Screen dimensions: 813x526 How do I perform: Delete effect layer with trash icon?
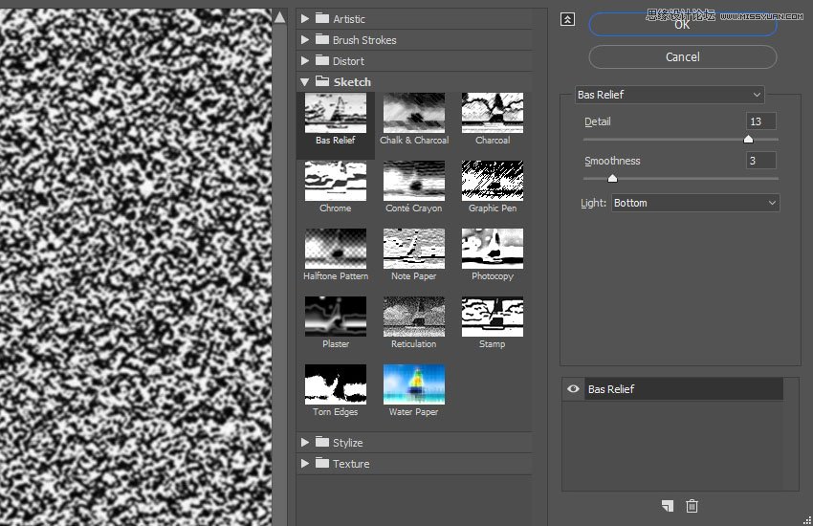(692, 506)
